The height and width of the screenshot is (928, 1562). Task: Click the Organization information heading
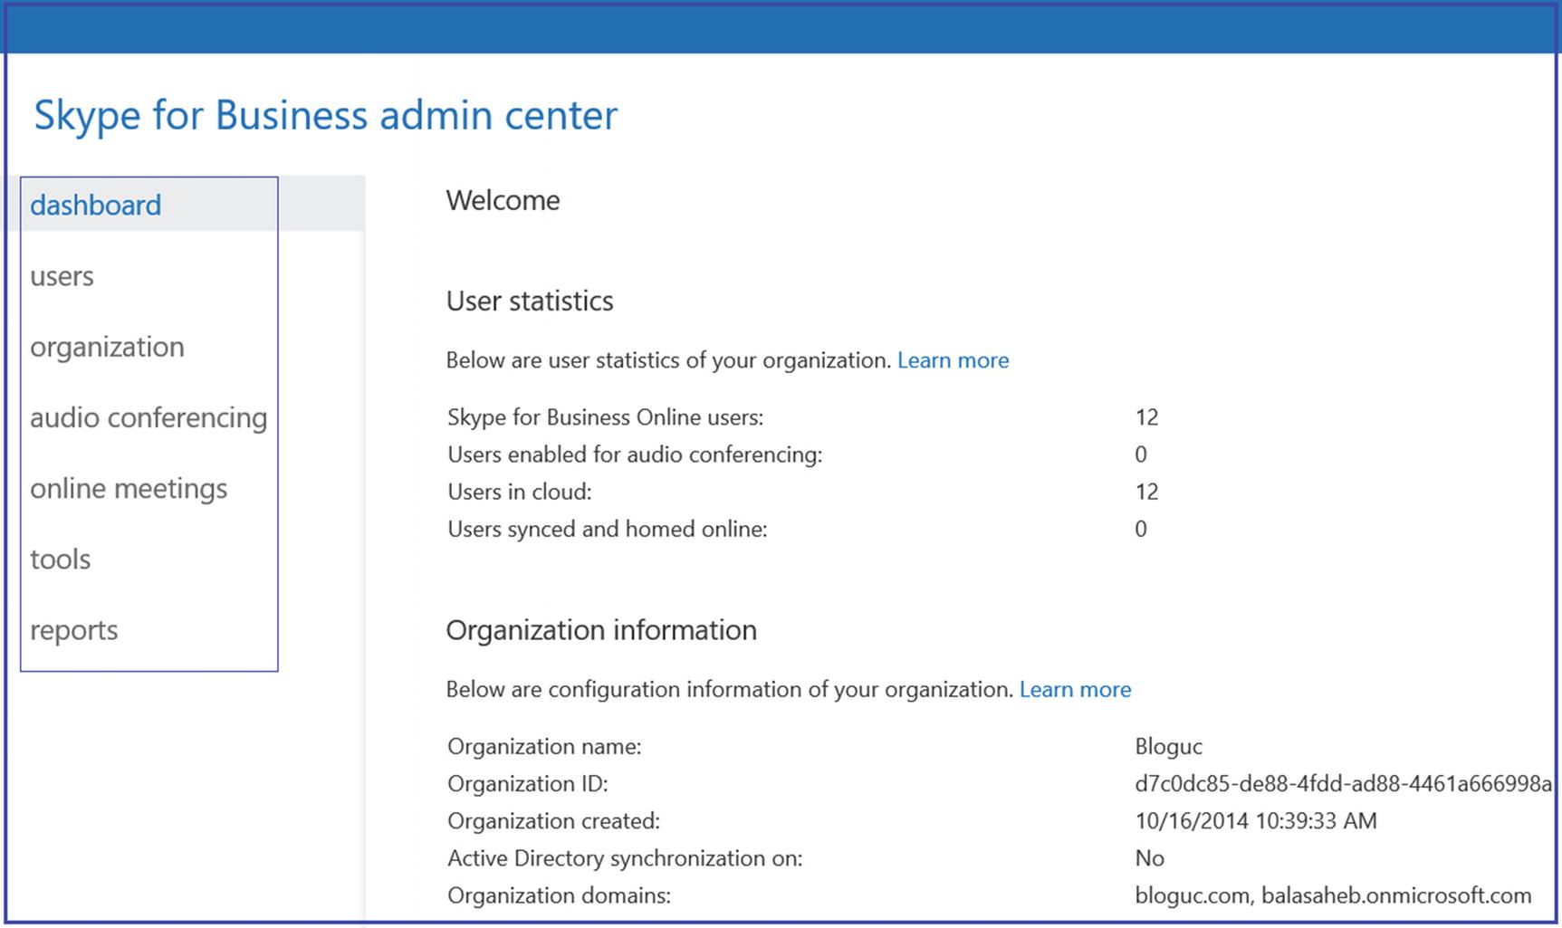coord(601,630)
